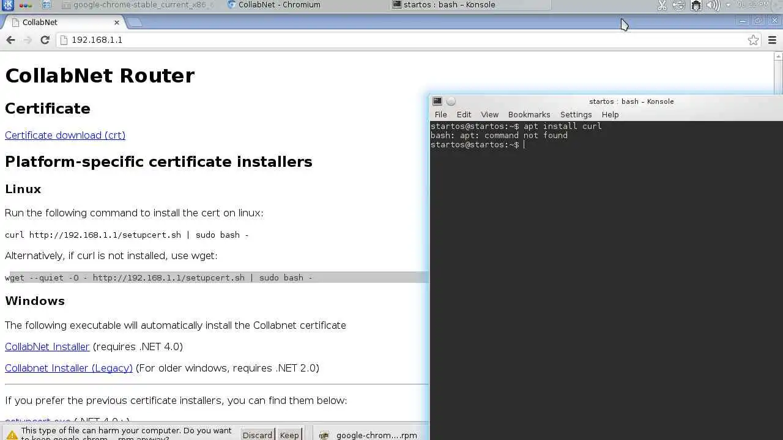Open the device notifier tray icon
This screenshot has height=440, width=783.
[x=696, y=5]
